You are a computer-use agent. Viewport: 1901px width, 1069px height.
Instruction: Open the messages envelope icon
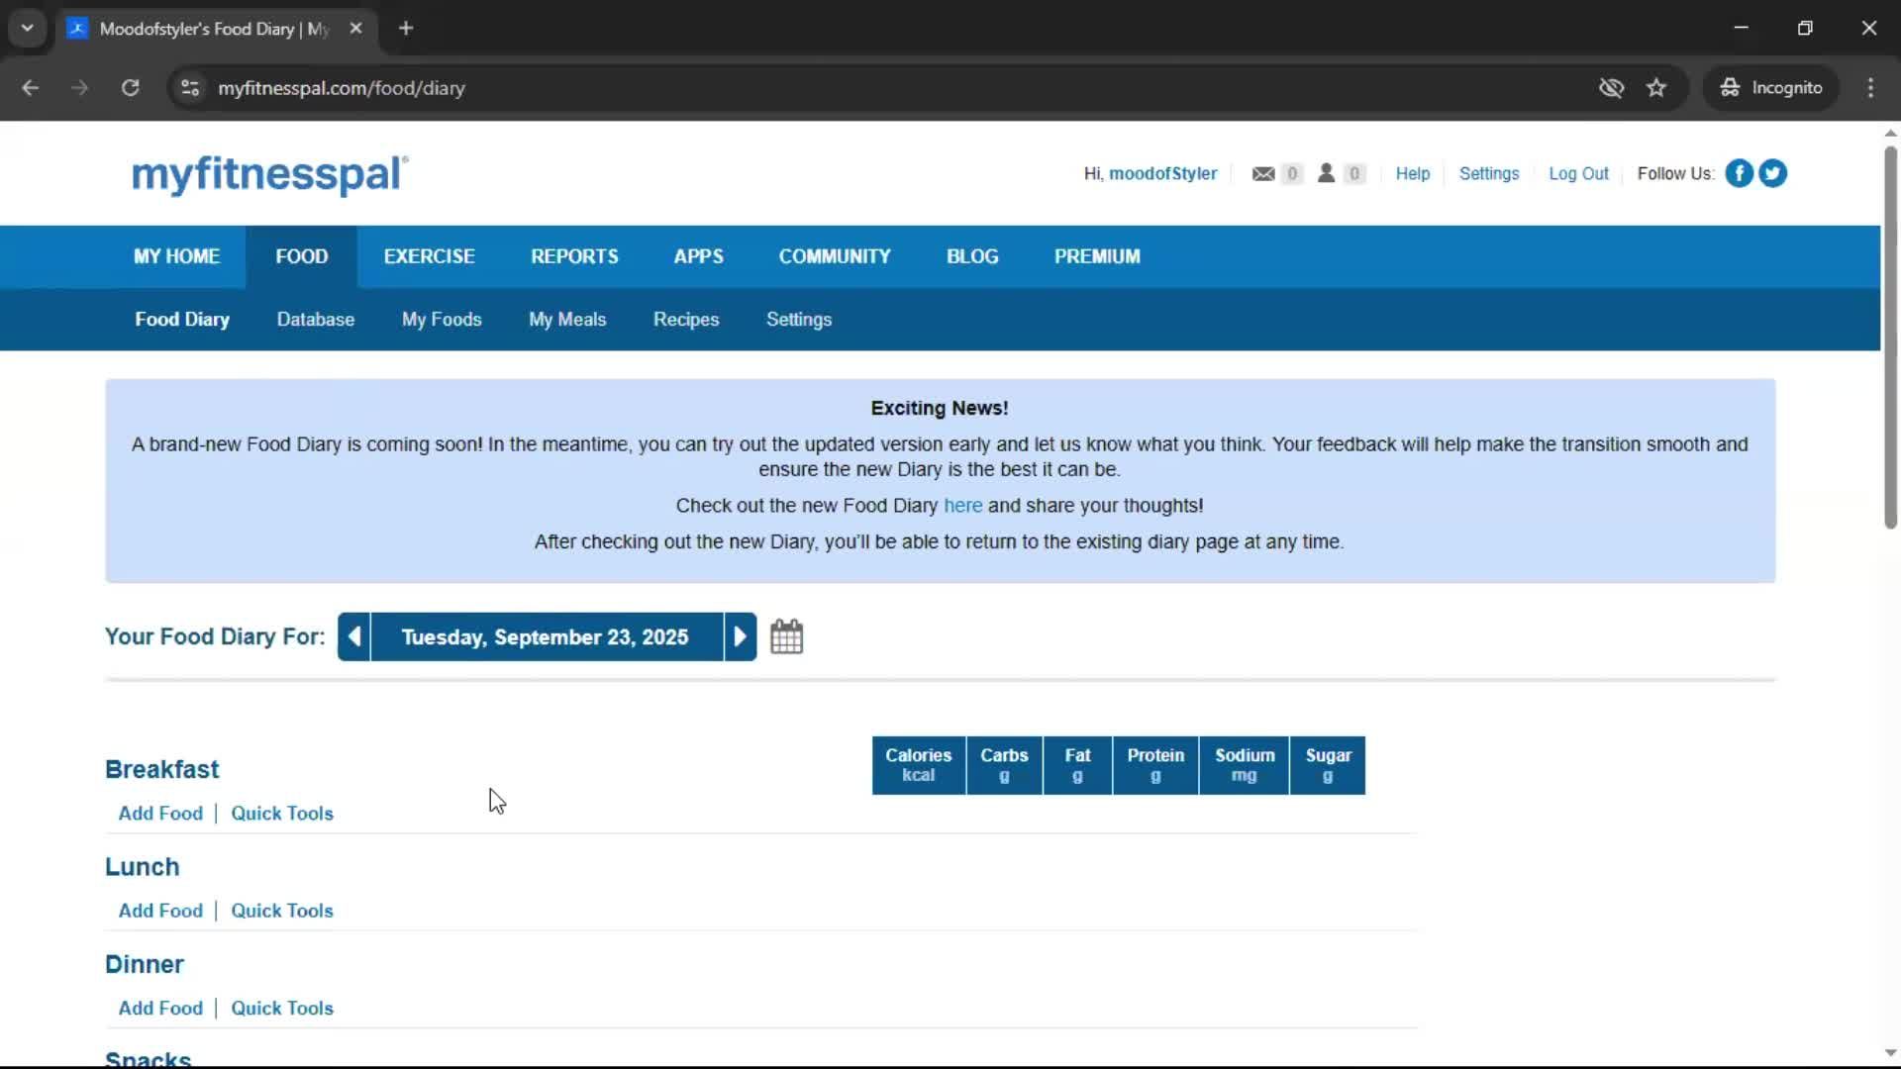[1263, 174]
